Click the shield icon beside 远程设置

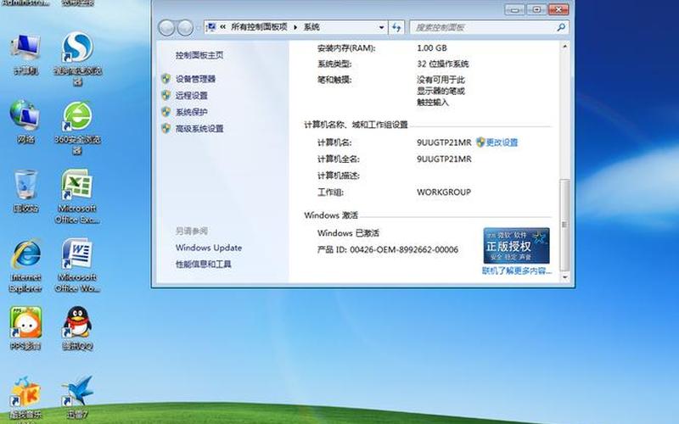click(166, 95)
